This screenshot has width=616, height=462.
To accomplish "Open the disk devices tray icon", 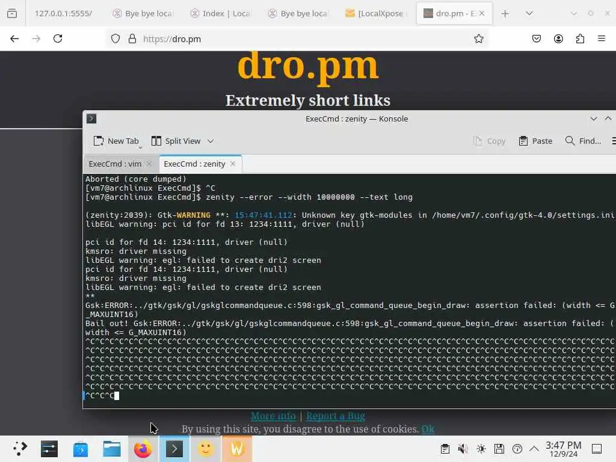I will (x=499, y=449).
